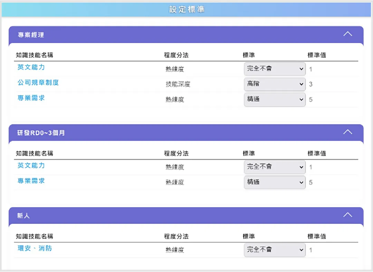373x272 pixels.
Task: Open the 精通 dropdown for 專業需求 under 研發RD0~3個月
Action: point(275,182)
